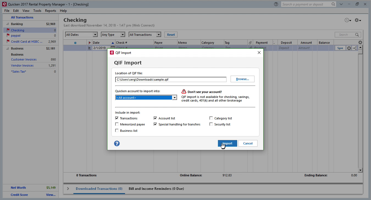
Task: Collapse the Banking section in sidebar
Action: [7, 24]
